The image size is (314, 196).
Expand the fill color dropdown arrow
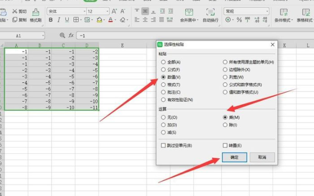click(x=104, y=20)
